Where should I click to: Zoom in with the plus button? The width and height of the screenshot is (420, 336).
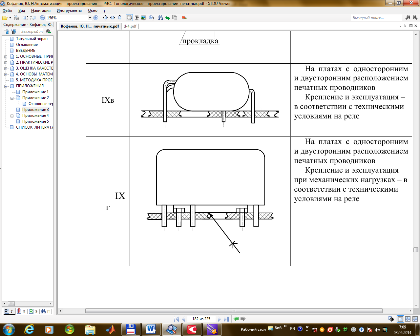pos(96,18)
